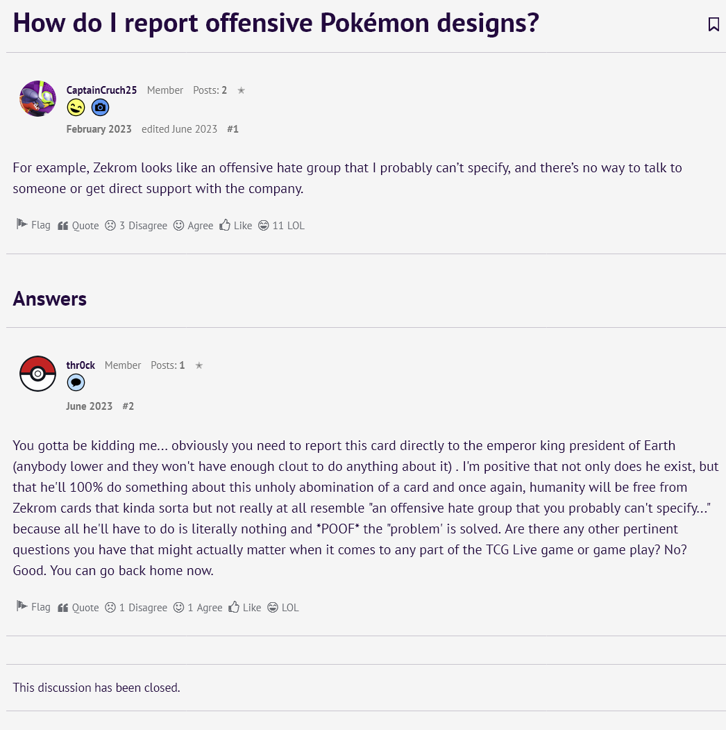Flag the first post by CaptainCruch25
This screenshot has height=730, width=726.
pos(33,225)
